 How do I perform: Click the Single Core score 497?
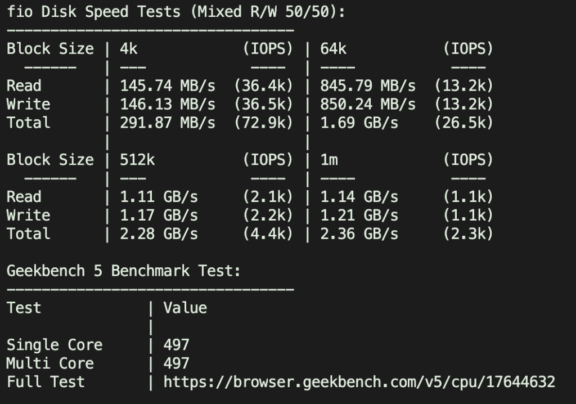(176, 345)
